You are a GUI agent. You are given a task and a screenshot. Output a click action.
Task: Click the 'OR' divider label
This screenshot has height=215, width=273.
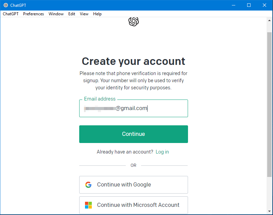[x=133, y=165]
